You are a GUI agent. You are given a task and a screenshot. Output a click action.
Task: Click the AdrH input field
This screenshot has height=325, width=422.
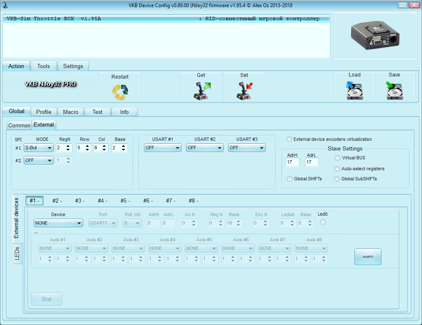click(x=292, y=162)
